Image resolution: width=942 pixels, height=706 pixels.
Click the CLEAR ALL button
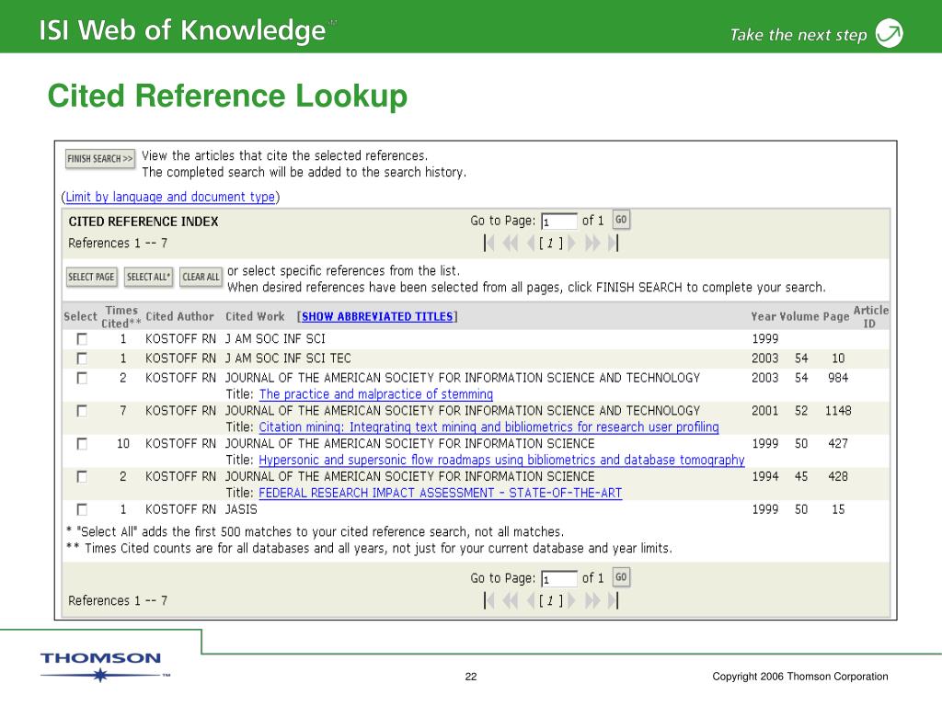pyautogui.click(x=201, y=277)
